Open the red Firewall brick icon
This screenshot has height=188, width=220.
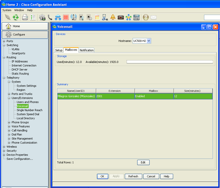tap(66, 17)
